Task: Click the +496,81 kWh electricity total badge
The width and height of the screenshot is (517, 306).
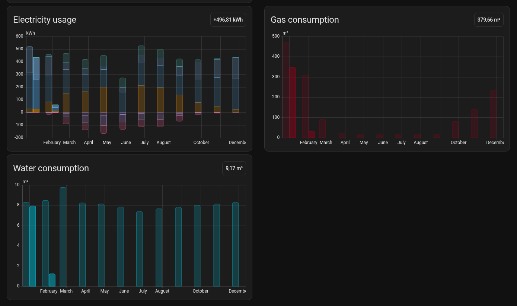Action: [x=228, y=20]
